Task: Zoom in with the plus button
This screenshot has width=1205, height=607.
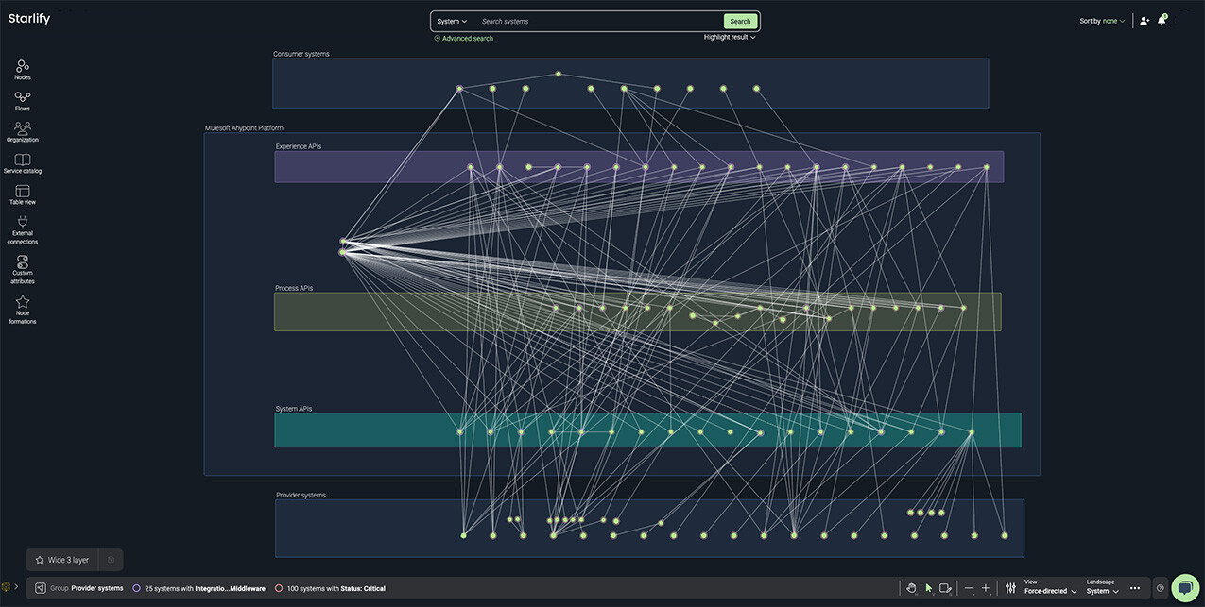Action: [x=986, y=588]
